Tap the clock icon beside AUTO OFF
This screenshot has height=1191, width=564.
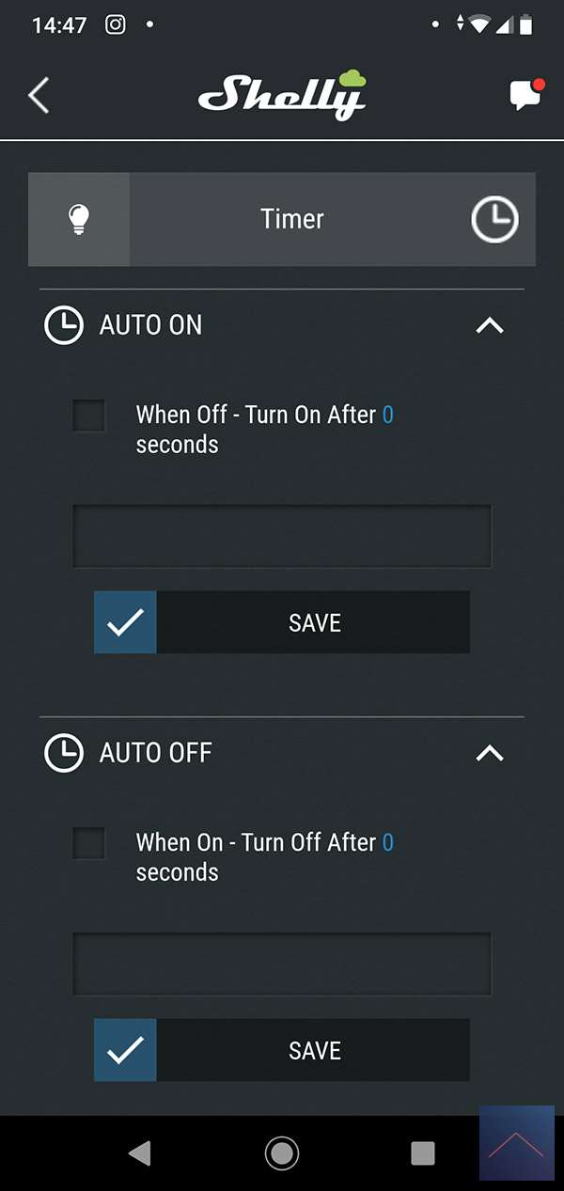[x=64, y=753]
